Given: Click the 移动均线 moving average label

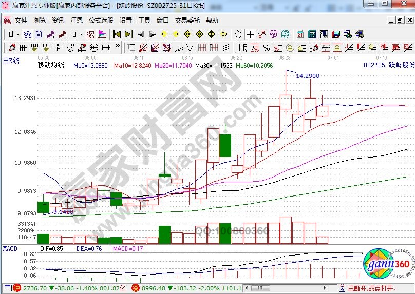Looking at the screenshot, I should (x=50, y=65).
